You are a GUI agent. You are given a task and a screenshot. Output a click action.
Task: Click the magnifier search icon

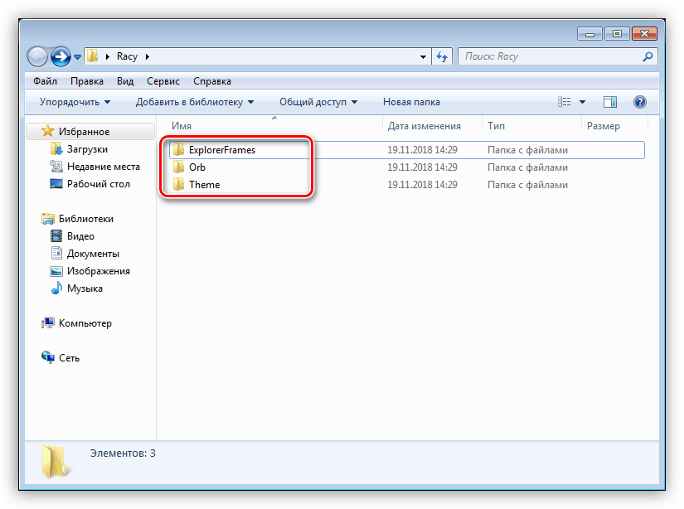[x=648, y=56]
